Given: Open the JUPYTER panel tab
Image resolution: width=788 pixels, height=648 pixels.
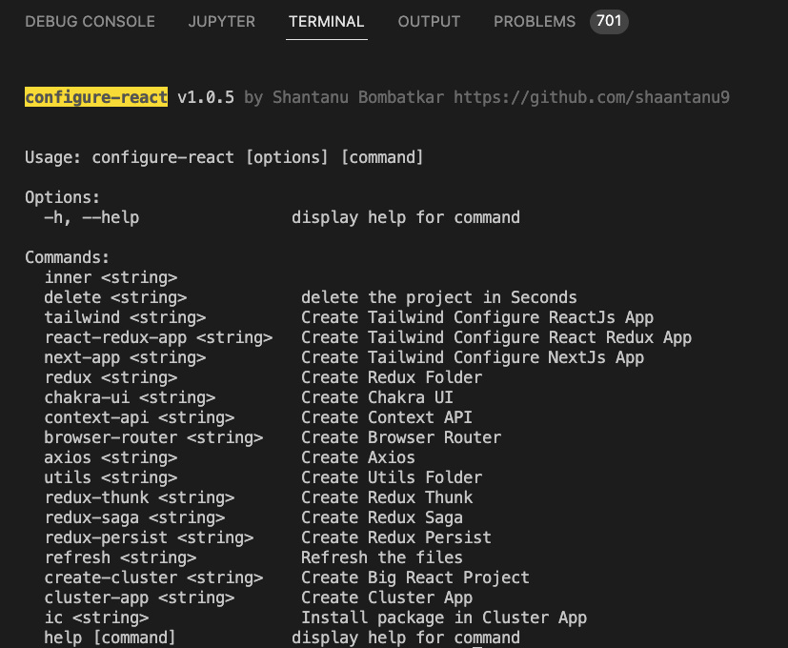Looking at the screenshot, I should [222, 22].
